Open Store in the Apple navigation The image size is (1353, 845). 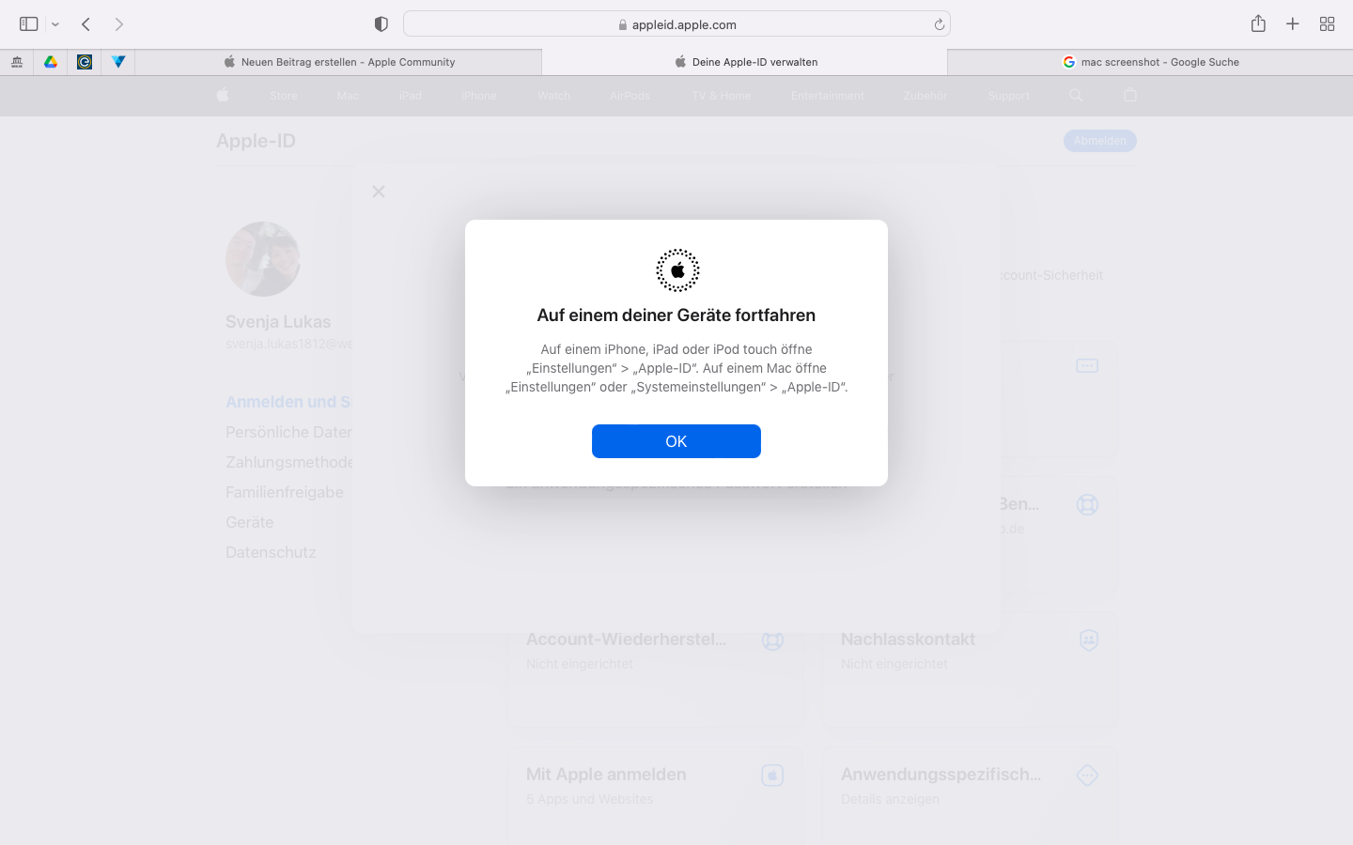coord(284,96)
